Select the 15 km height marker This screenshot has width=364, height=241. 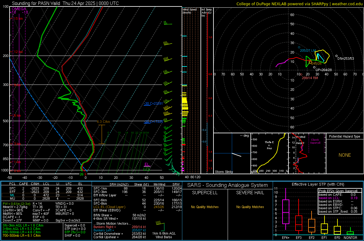(x=19, y=18)
